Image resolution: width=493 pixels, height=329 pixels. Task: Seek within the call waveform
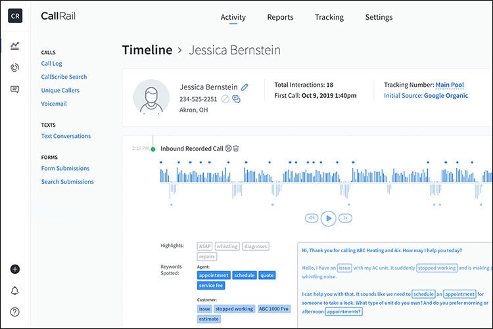[x=326, y=183]
